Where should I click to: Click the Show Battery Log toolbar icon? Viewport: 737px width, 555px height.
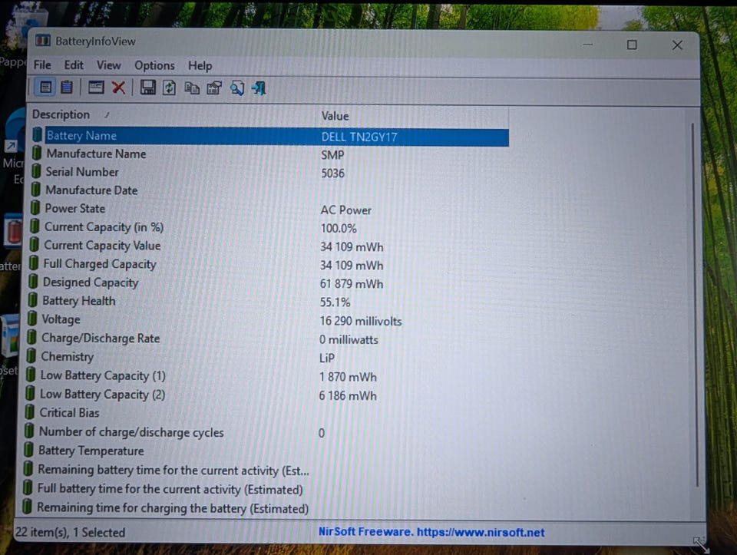point(67,88)
